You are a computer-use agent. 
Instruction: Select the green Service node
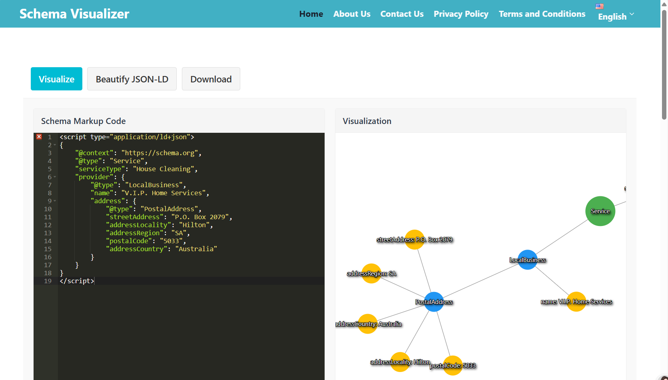[600, 211]
